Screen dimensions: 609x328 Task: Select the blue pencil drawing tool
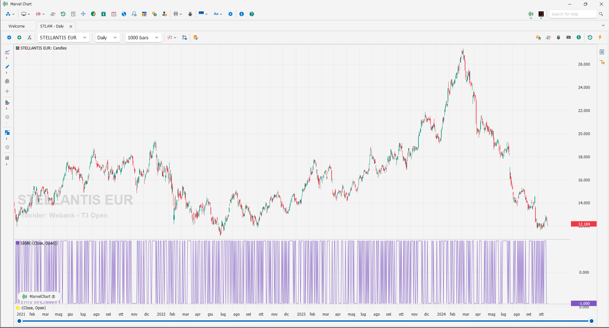point(7,67)
